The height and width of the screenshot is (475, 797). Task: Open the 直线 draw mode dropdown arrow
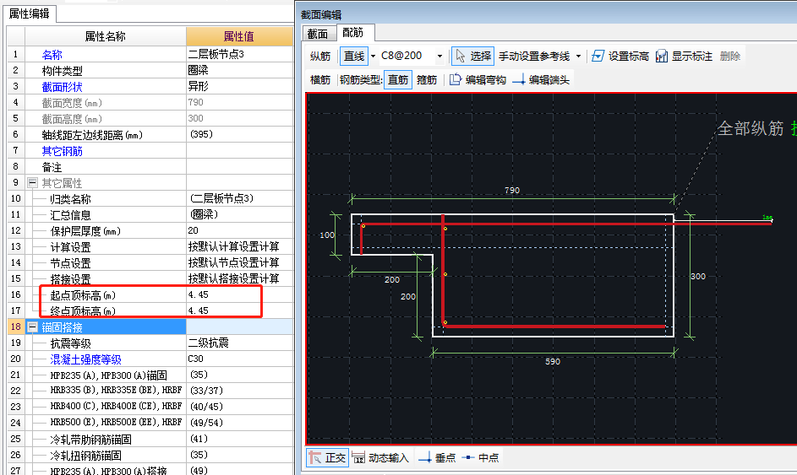pos(373,56)
